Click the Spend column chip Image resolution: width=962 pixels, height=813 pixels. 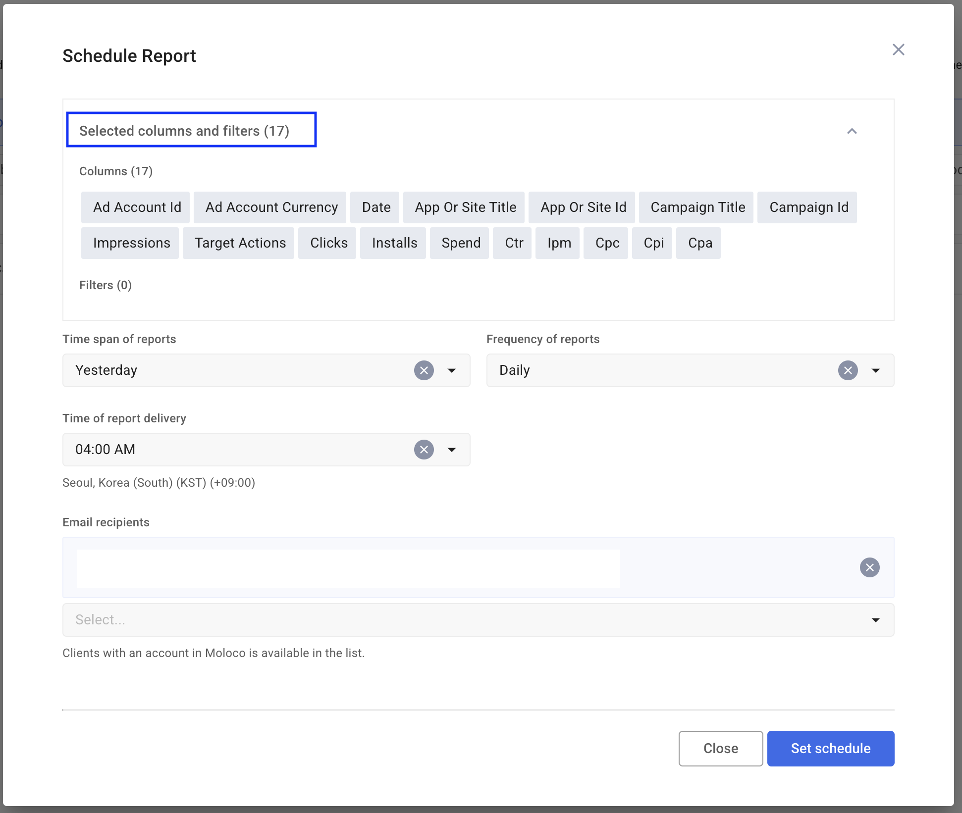point(461,243)
